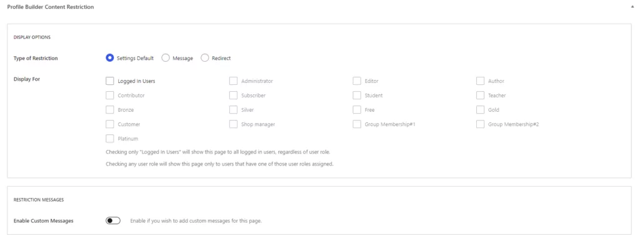Check the Author role checkbox
This screenshot has width=640, height=241.
pyautogui.click(x=480, y=81)
